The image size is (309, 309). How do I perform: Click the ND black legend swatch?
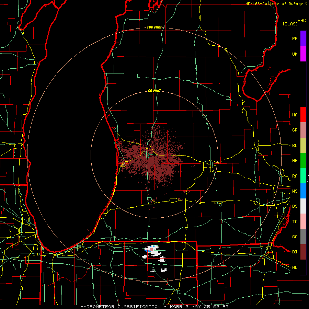pyautogui.click(x=303, y=267)
